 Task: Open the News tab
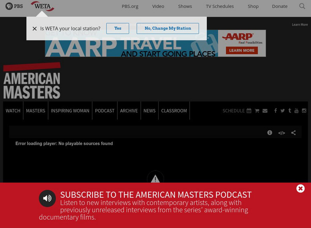[x=150, y=111]
